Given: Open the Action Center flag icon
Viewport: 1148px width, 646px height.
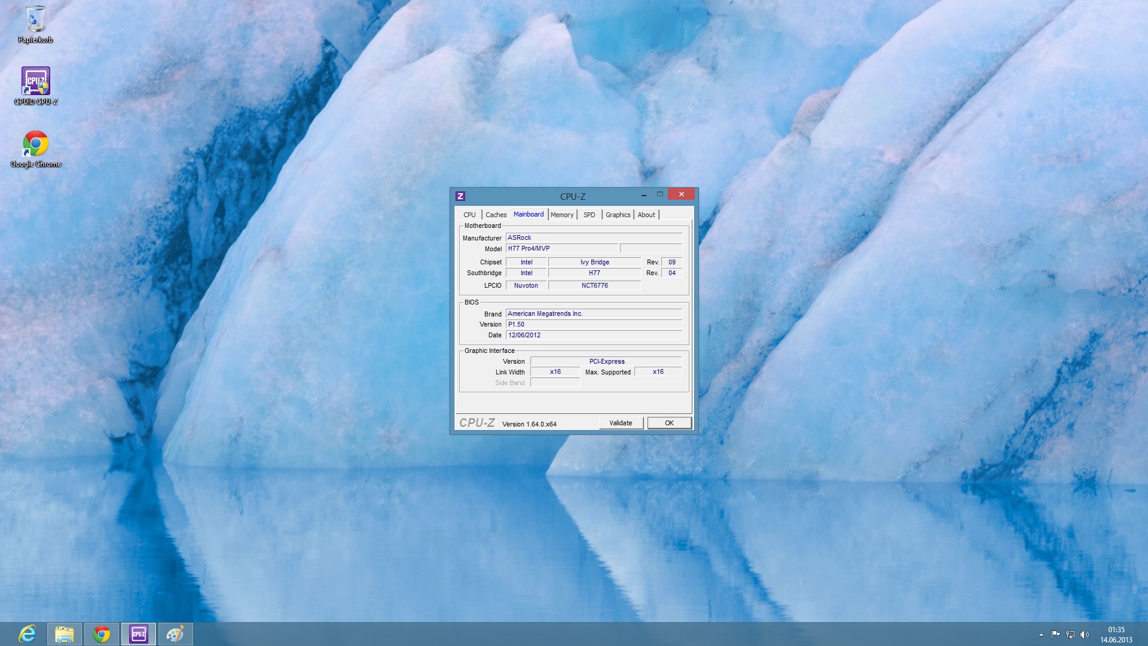Looking at the screenshot, I should pyautogui.click(x=1055, y=635).
